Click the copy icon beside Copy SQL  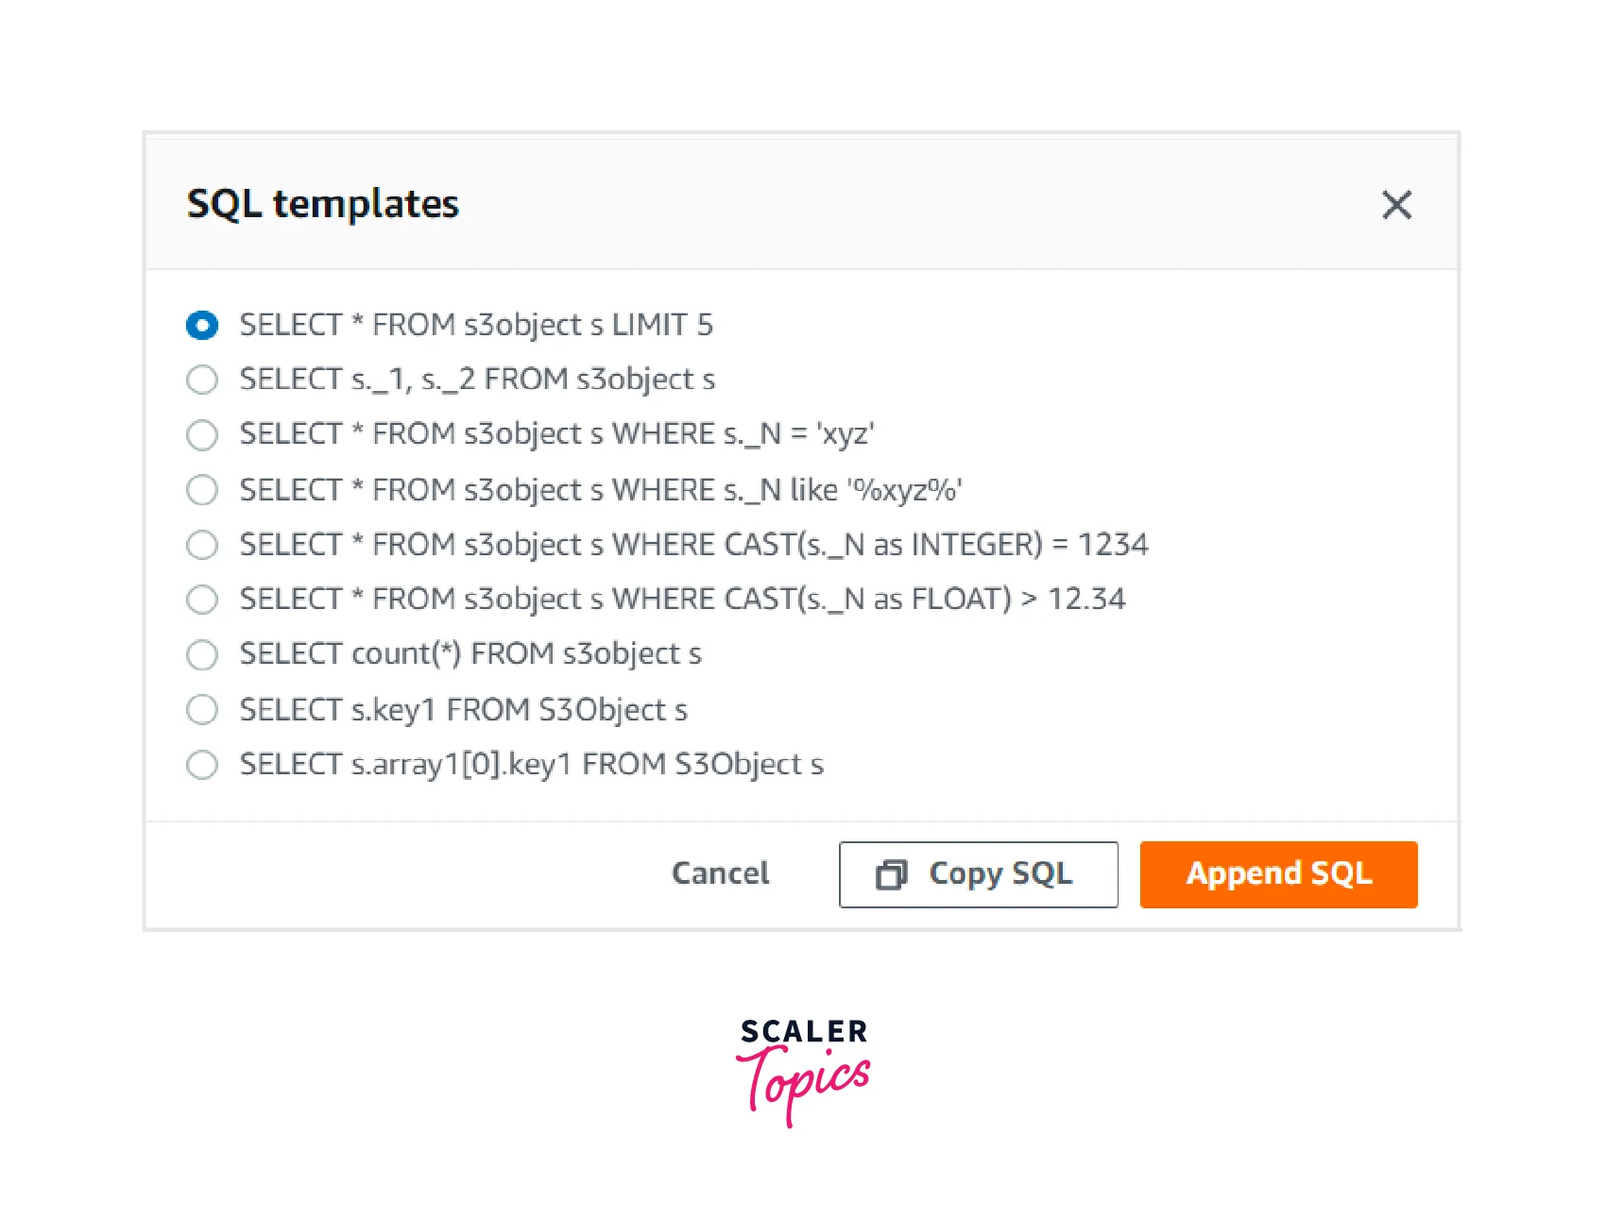(891, 874)
